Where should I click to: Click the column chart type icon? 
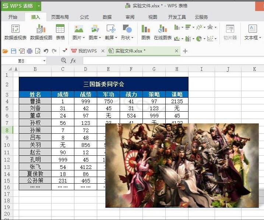pos(177,27)
